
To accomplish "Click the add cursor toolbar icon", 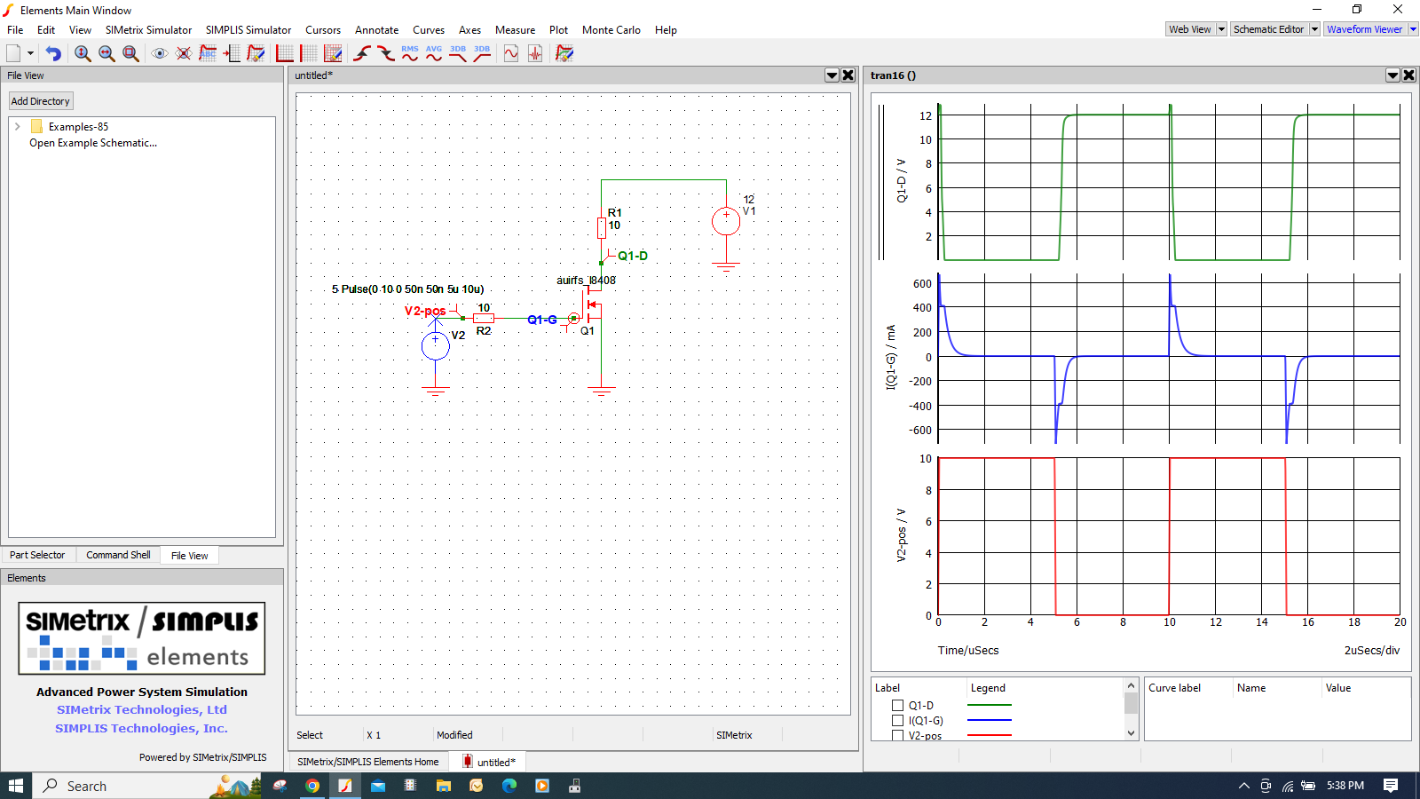I will click(x=232, y=53).
